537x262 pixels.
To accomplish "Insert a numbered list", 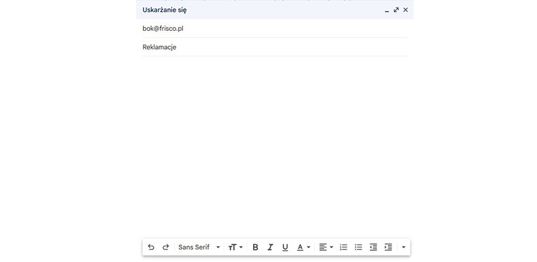I will click(x=344, y=247).
